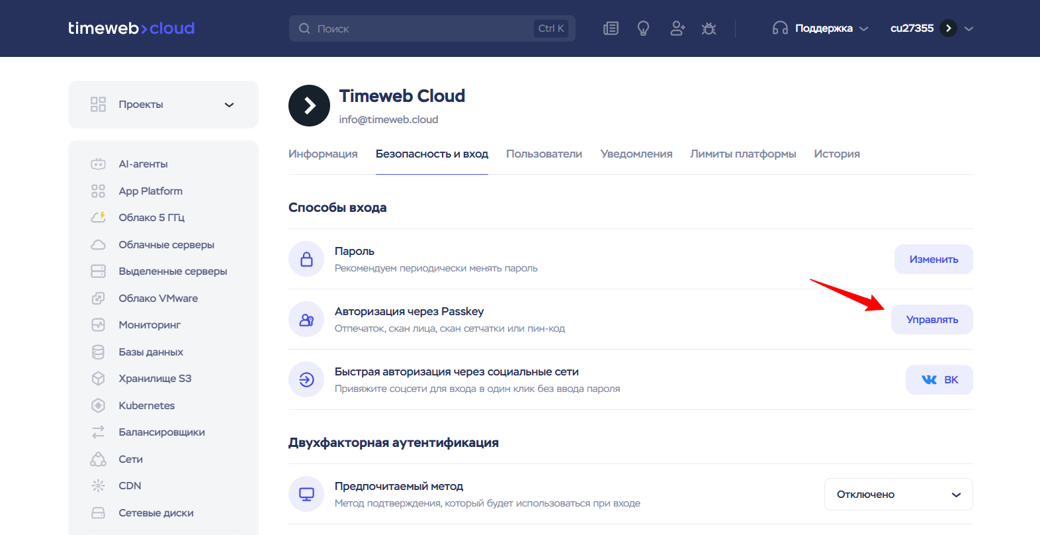The width and height of the screenshot is (1040, 535).
Task: Click the Балансировщики arrows icon
Action: (x=98, y=432)
